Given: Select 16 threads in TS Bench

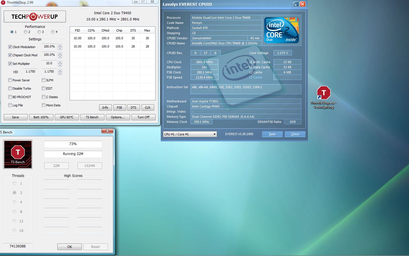Looking at the screenshot, I should tap(14, 231).
